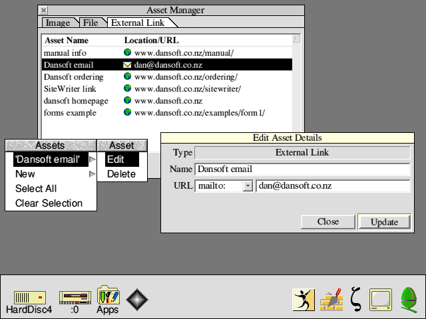This screenshot has height=319, width=426.
Task: Open the New submenu in Assets menu
Action: 51,174
